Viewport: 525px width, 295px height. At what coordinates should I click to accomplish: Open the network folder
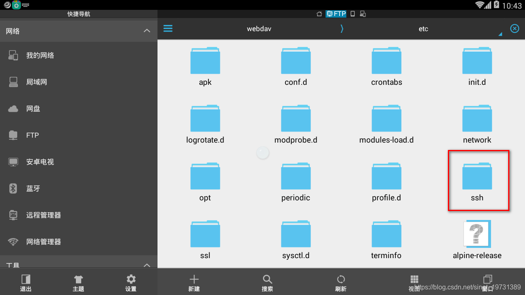point(477,124)
